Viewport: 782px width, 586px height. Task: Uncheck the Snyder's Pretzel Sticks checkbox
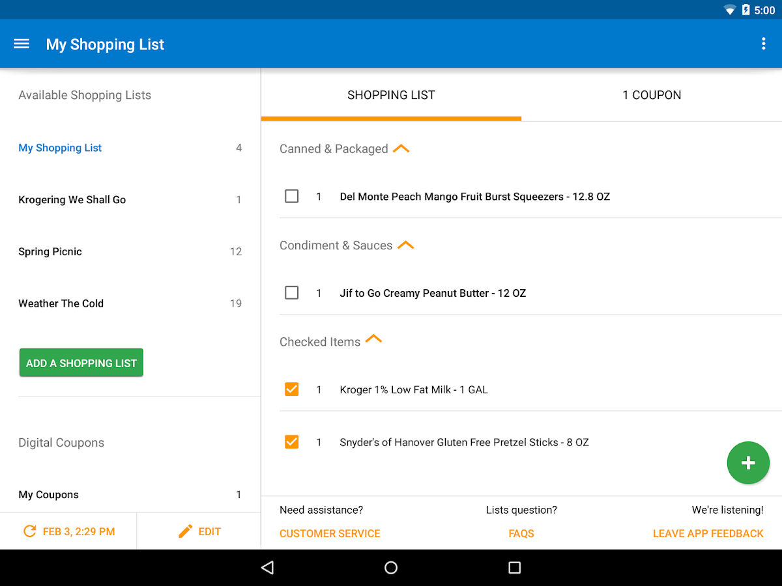292,442
